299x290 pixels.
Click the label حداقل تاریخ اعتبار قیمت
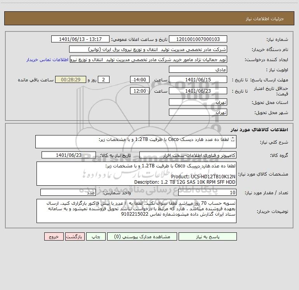(x=271, y=91)
